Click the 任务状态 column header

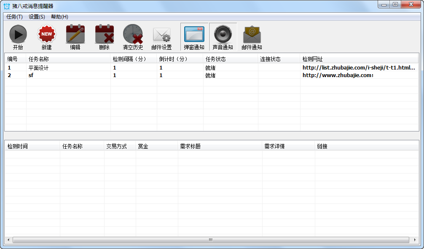231,59
